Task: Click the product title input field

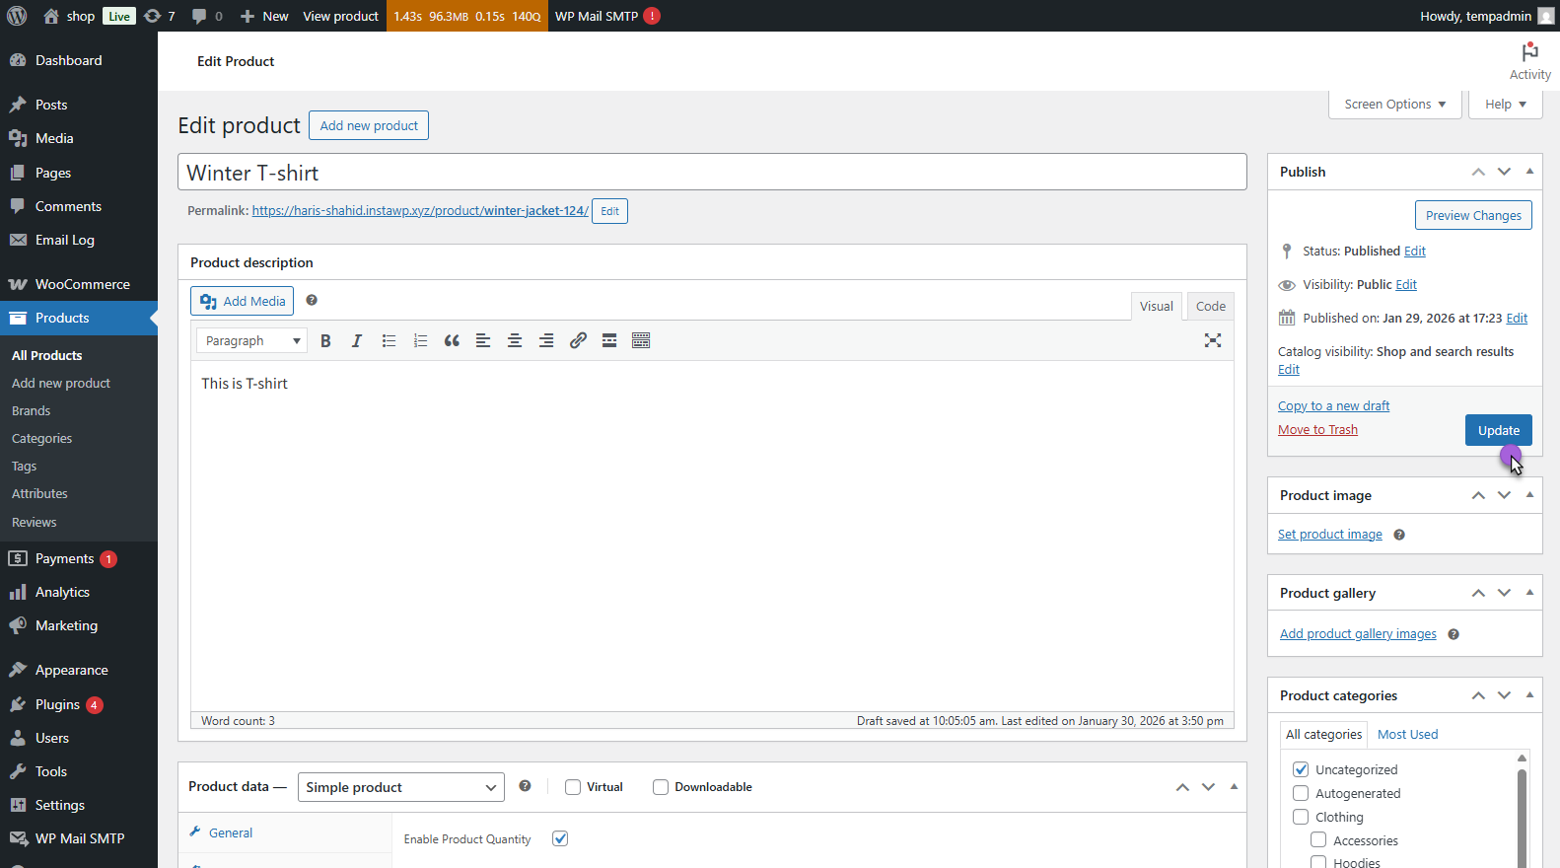Action: pos(711,173)
